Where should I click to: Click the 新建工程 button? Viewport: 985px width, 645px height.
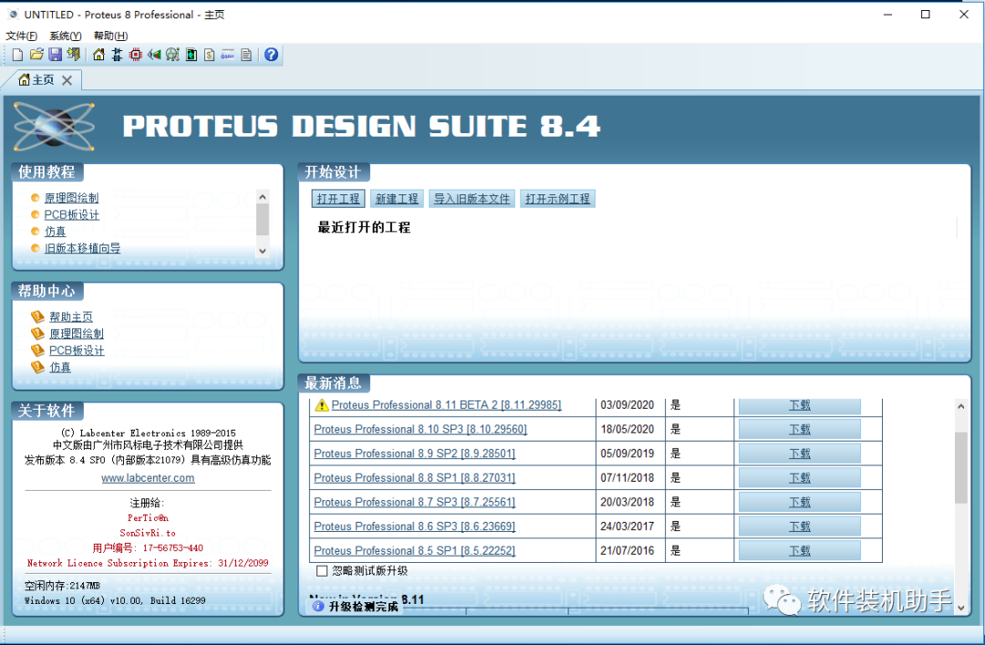(397, 199)
